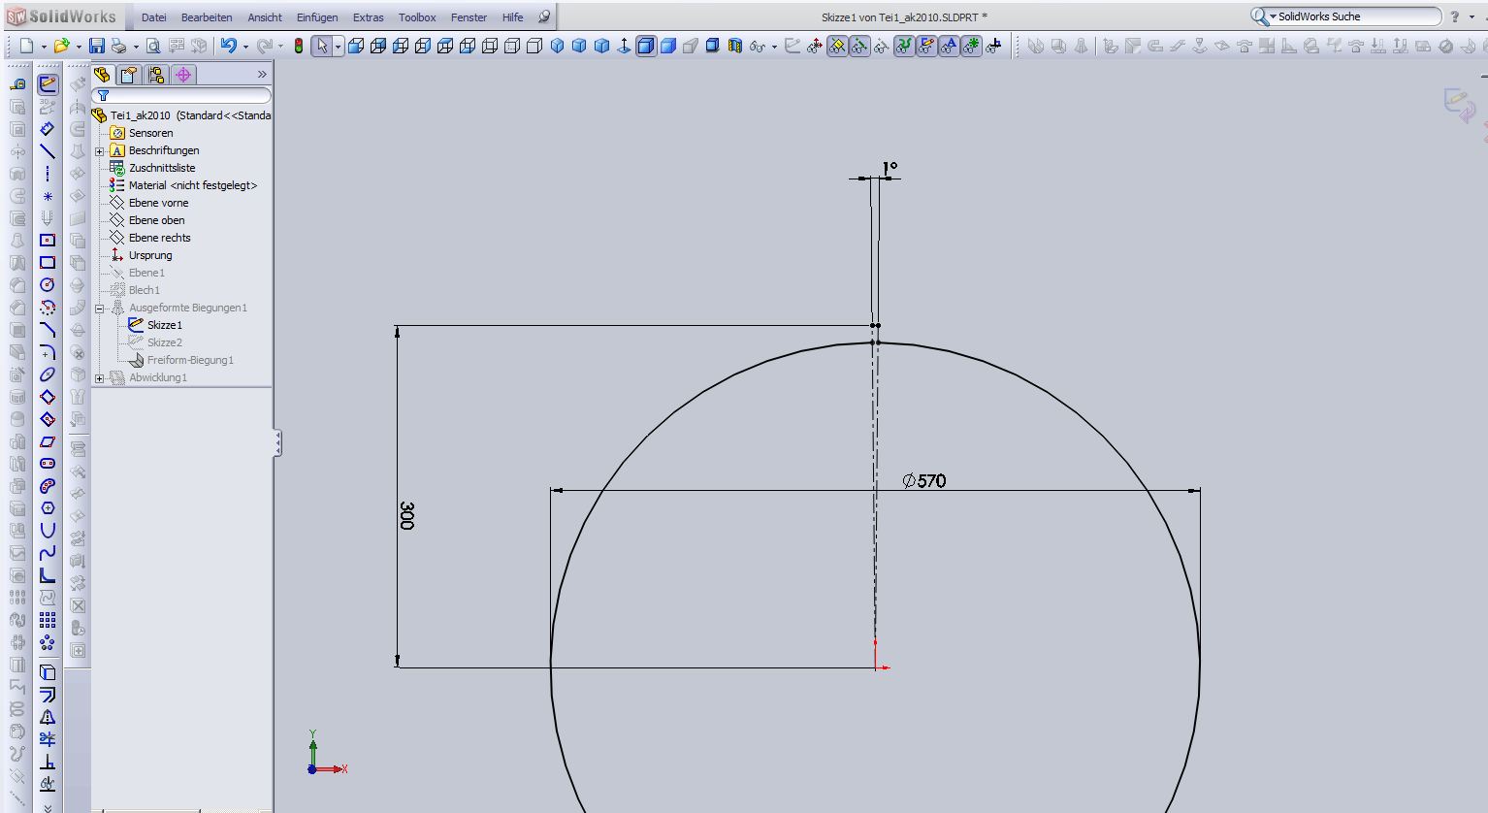Select Ebene oben plane
The width and height of the screenshot is (1488, 813).
click(147, 220)
